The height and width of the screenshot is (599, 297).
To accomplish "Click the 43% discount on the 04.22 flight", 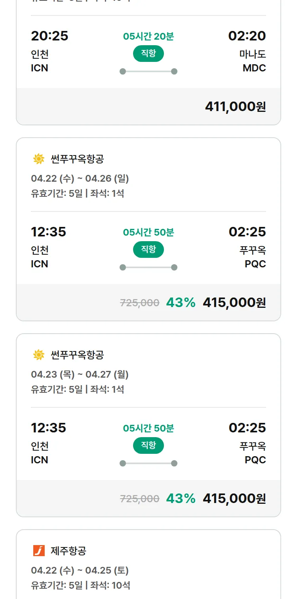I will point(181,303).
